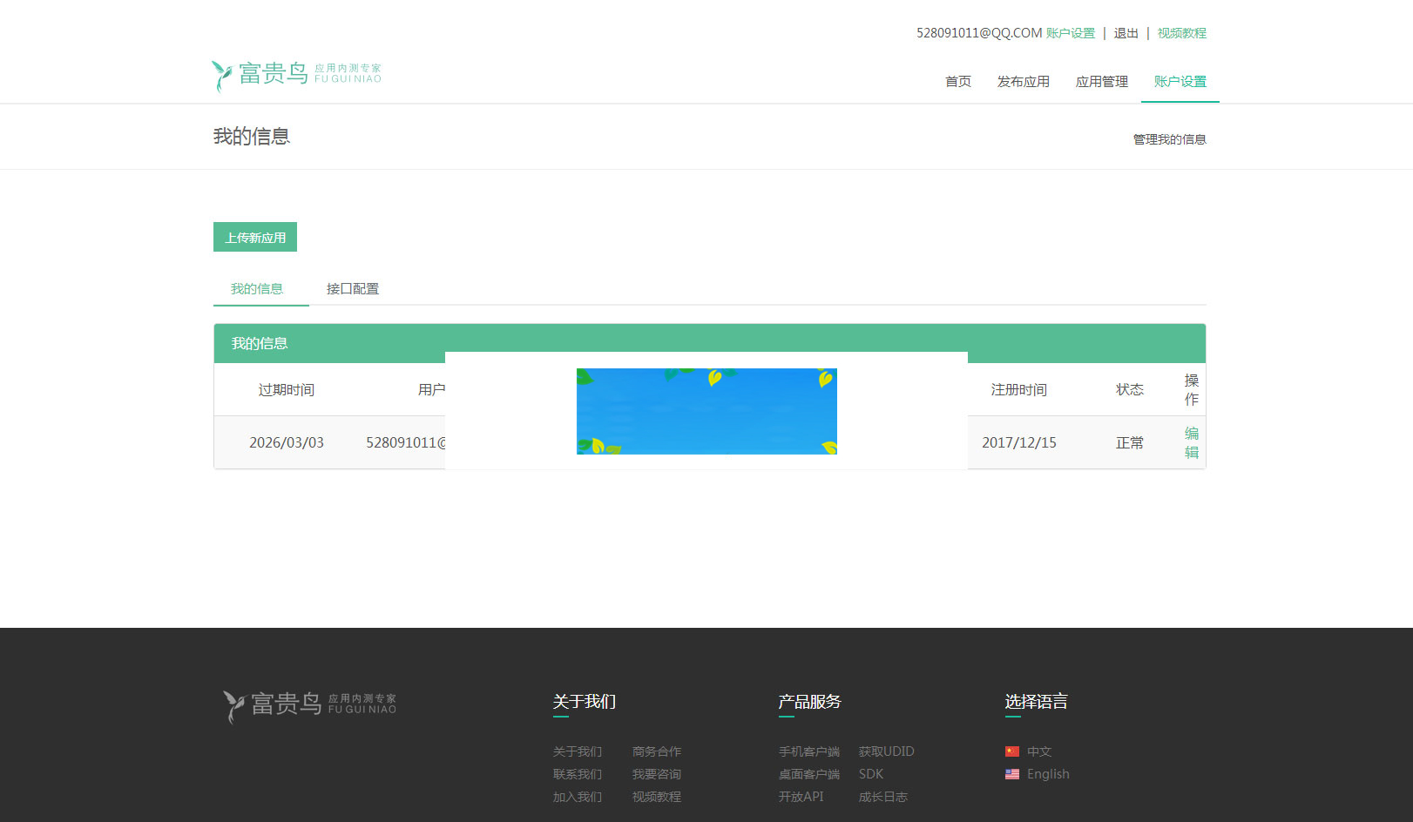Click 商务合作 under 关于我们
Viewport: 1413px width, 822px height.
[x=656, y=751]
